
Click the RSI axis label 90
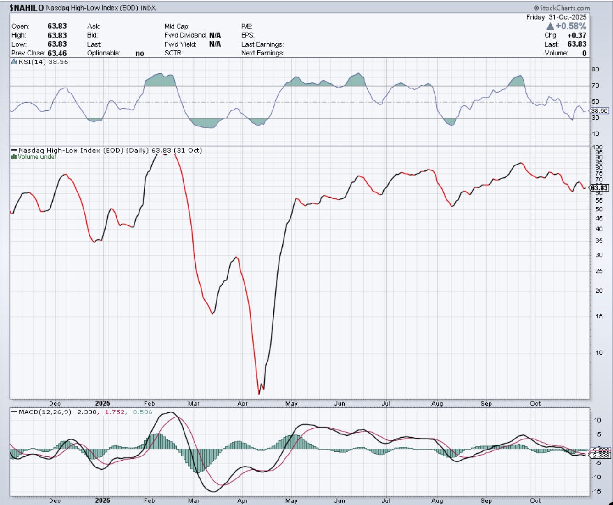595,70
